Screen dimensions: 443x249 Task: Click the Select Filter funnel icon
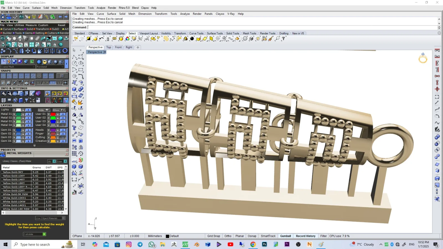point(284,39)
